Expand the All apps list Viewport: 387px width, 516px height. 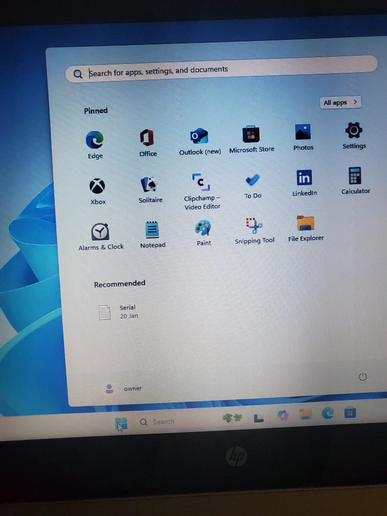[340, 102]
